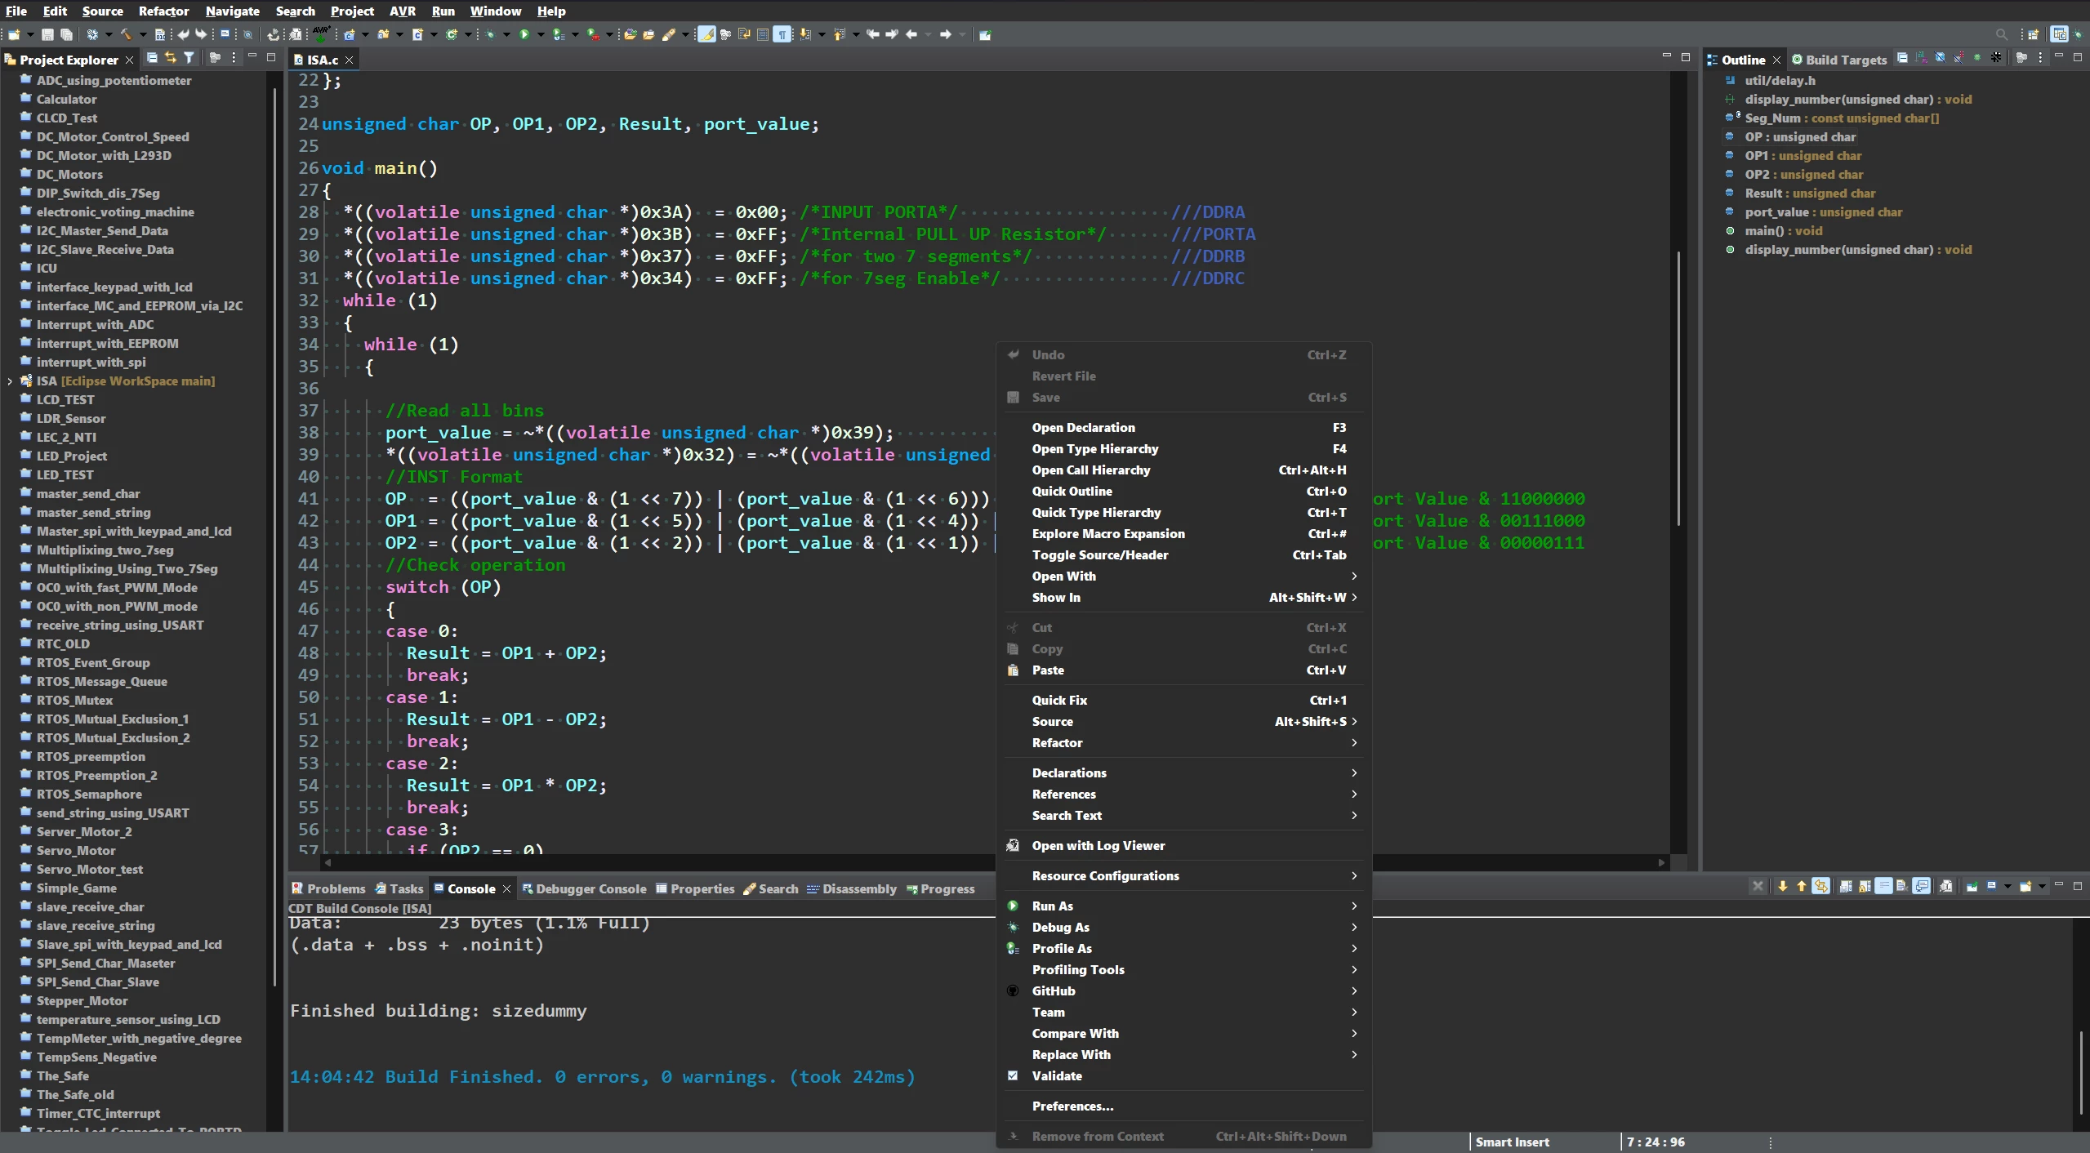The image size is (2090, 1153).
Task: Click the Debug bug toolbar icon
Action: 490,34
